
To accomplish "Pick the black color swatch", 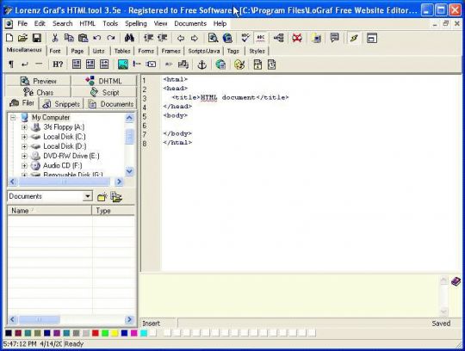I will pyautogui.click(x=9, y=333).
